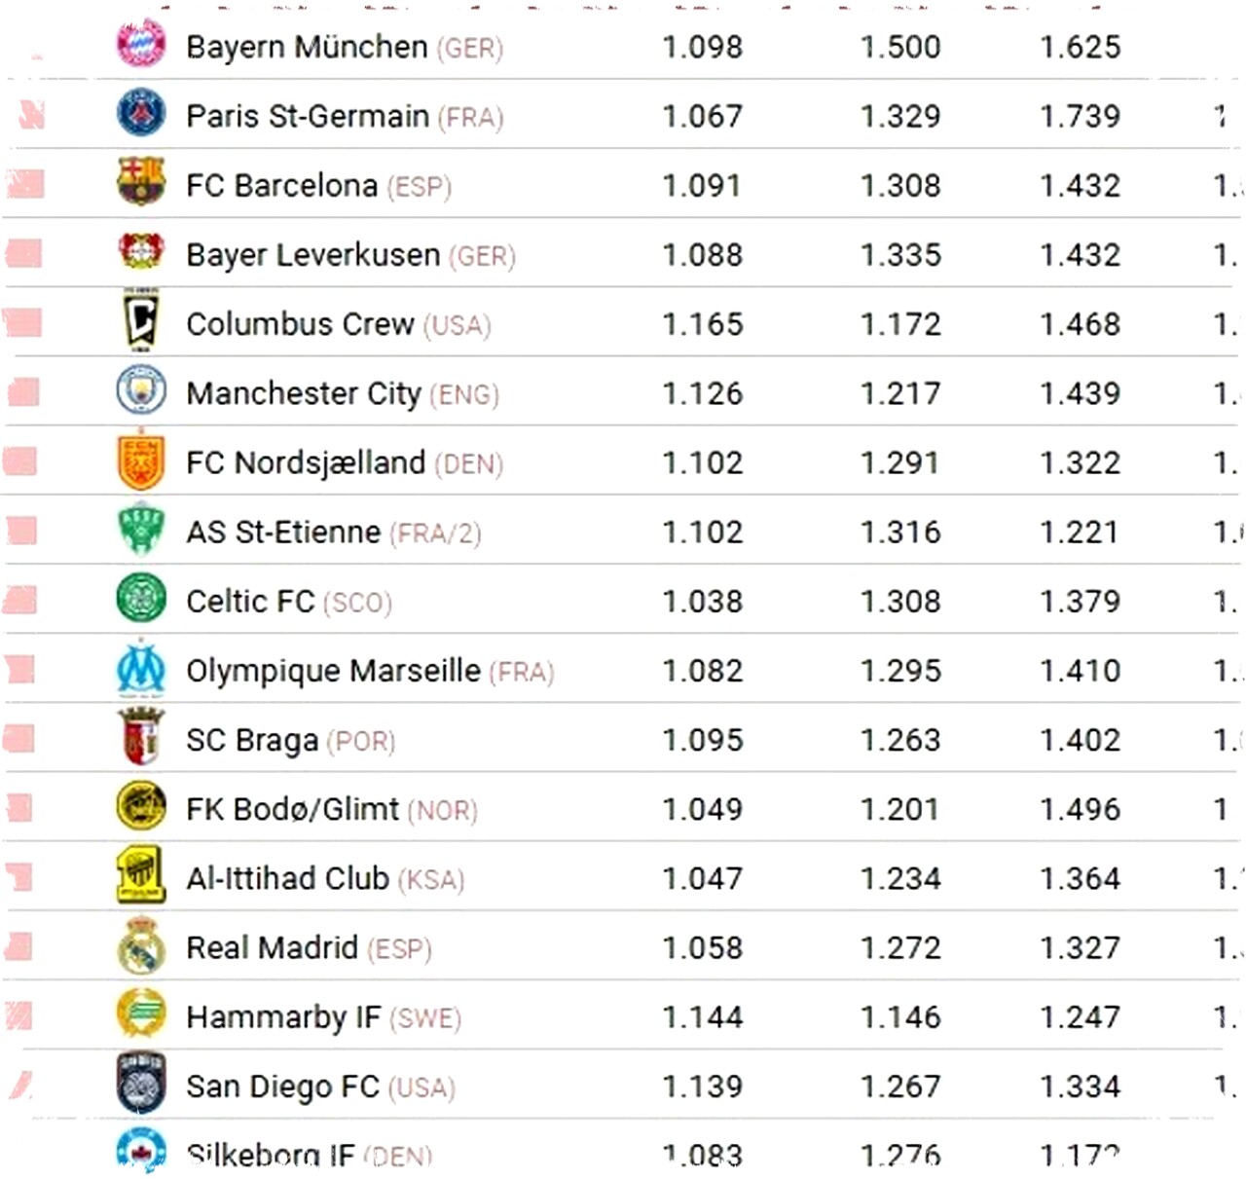This screenshot has width=1246, height=1179.
Task: Click the FC Nordsjælland club crest
Action: click(x=141, y=461)
